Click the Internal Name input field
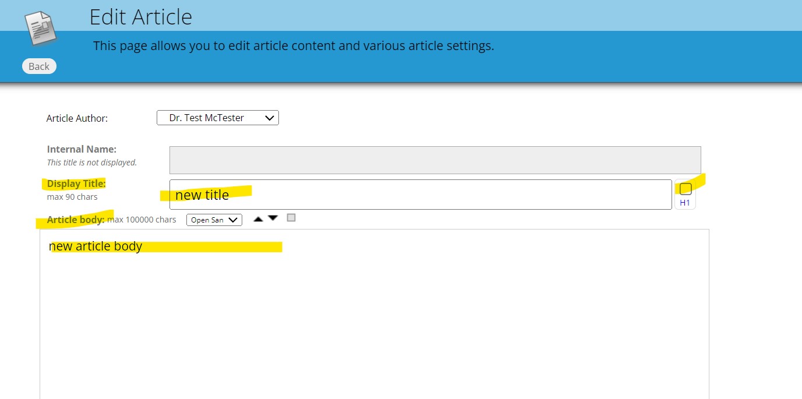The image size is (802, 399). click(435, 160)
